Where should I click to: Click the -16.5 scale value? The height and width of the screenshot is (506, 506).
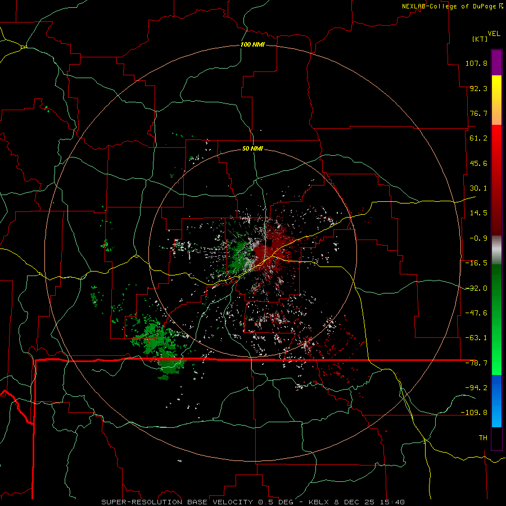tap(476, 263)
